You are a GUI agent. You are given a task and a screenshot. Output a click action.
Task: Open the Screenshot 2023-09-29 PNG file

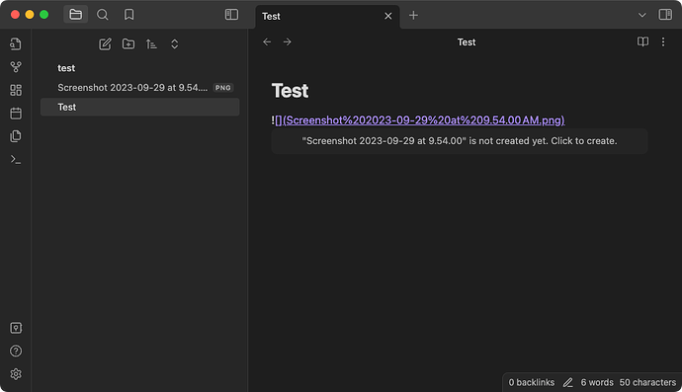tap(139, 88)
